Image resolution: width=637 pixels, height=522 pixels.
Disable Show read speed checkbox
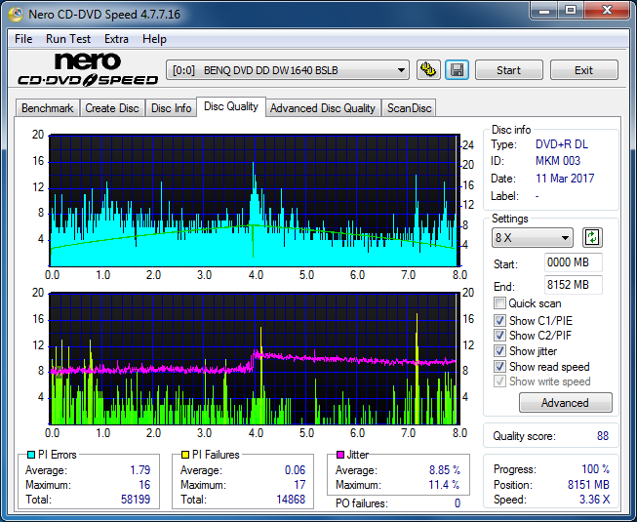(x=499, y=367)
